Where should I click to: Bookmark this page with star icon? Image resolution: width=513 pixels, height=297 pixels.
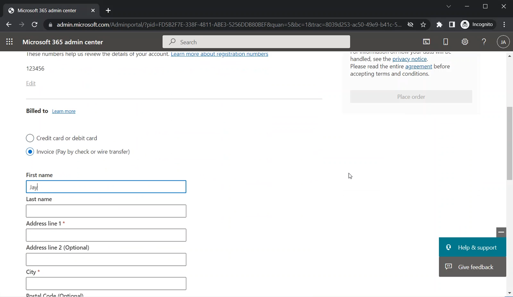[423, 24]
